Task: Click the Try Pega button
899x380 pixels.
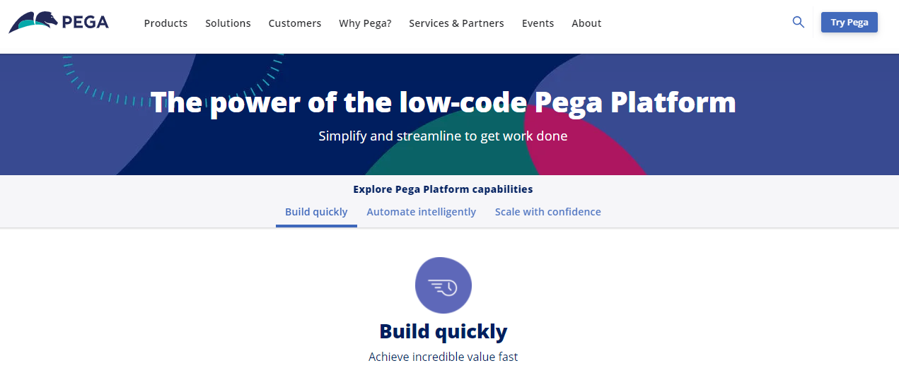Action: pyautogui.click(x=849, y=23)
